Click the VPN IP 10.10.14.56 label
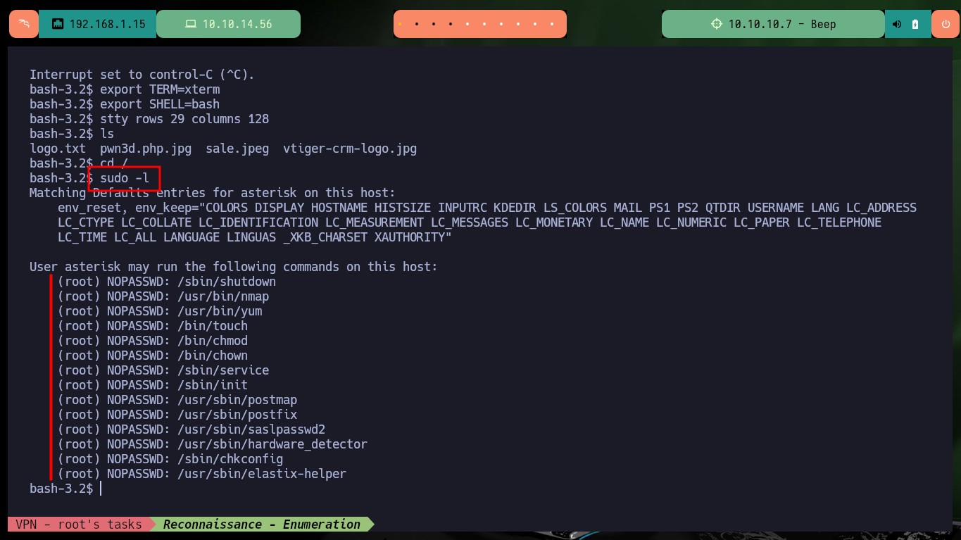961x540 pixels. point(237,24)
